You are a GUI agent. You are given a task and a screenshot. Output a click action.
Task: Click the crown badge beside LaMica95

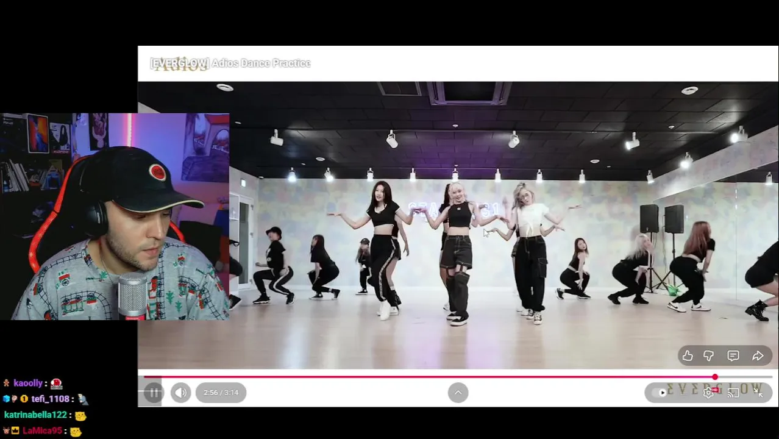15,430
